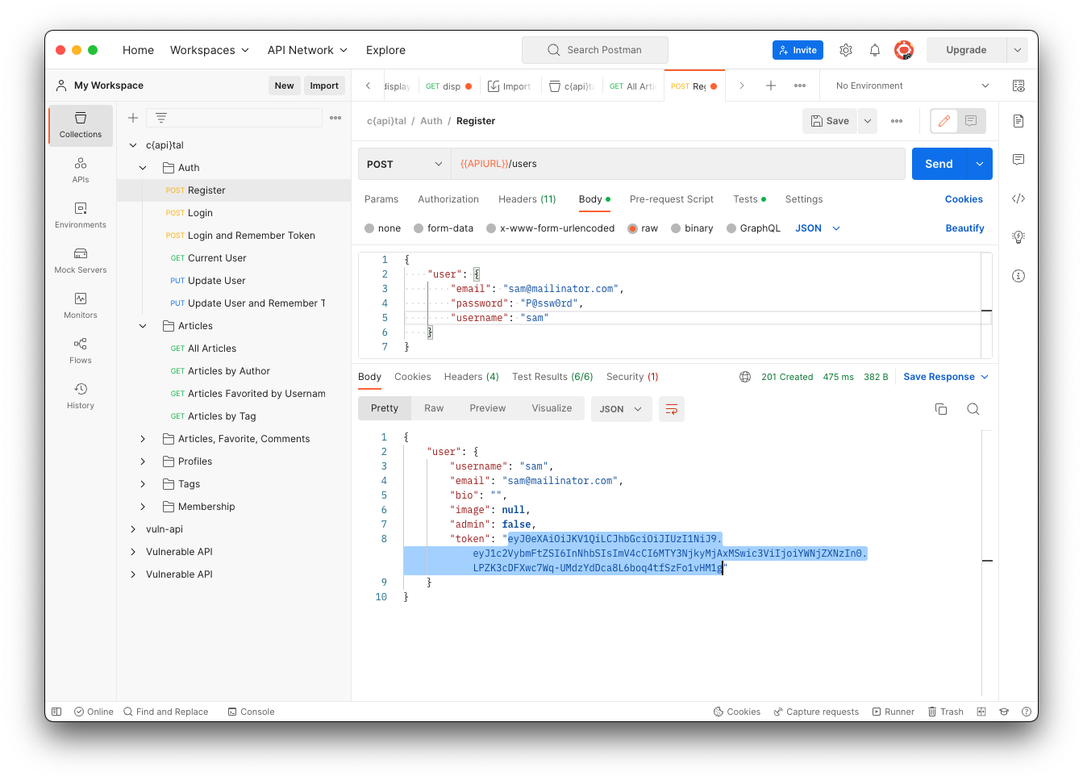The height and width of the screenshot is (781, 1083).
Task: Open the network globe icon in response
Action: pos(745,377)
